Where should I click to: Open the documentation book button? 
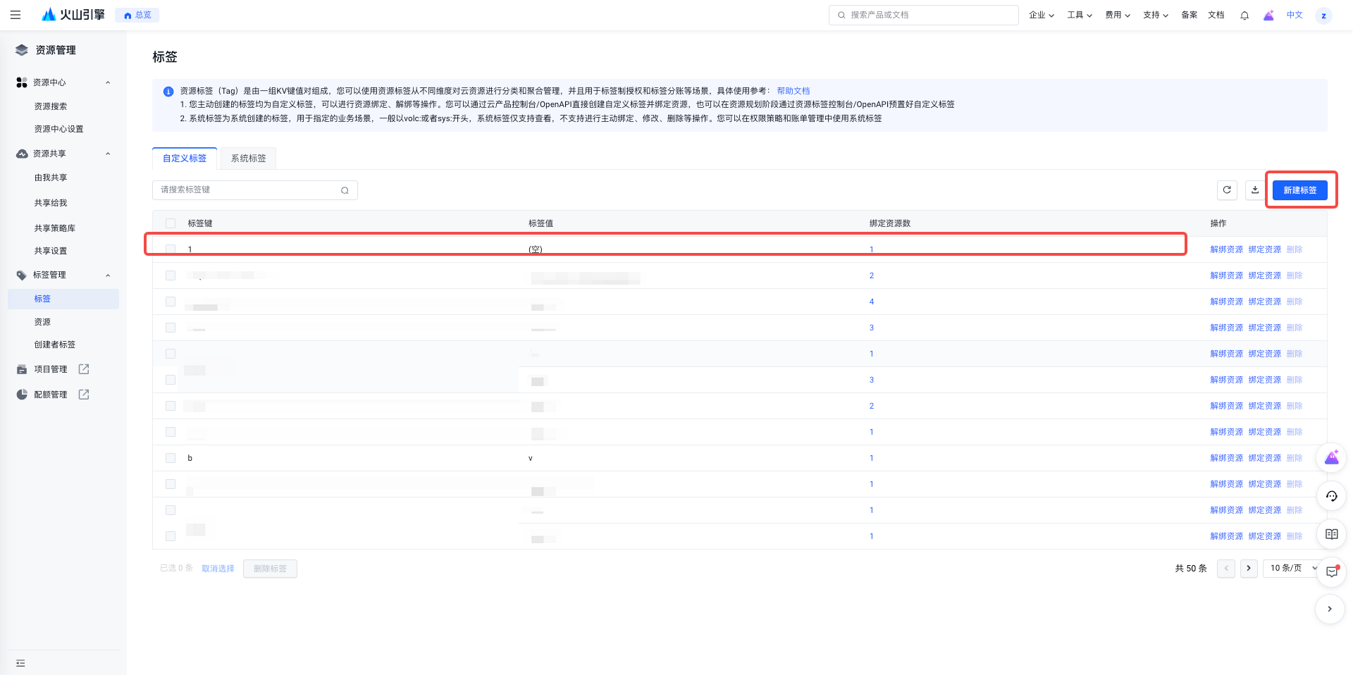pyautogui.click(x=1331, y=534)
